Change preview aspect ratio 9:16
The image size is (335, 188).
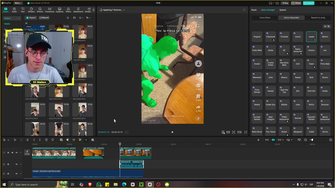(239, 132)
